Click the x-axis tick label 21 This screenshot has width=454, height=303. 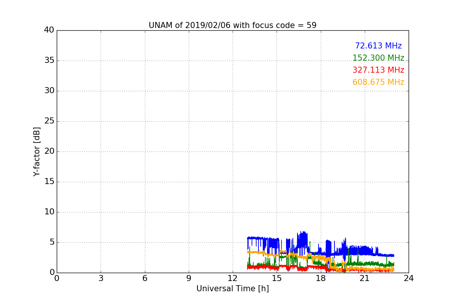[365, 278]
